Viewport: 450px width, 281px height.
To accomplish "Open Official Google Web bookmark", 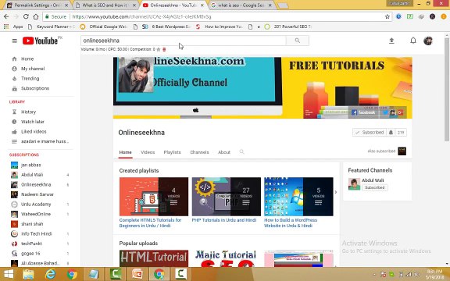I will [103, 27].
